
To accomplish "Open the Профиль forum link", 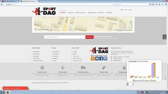I will [55, 58].
